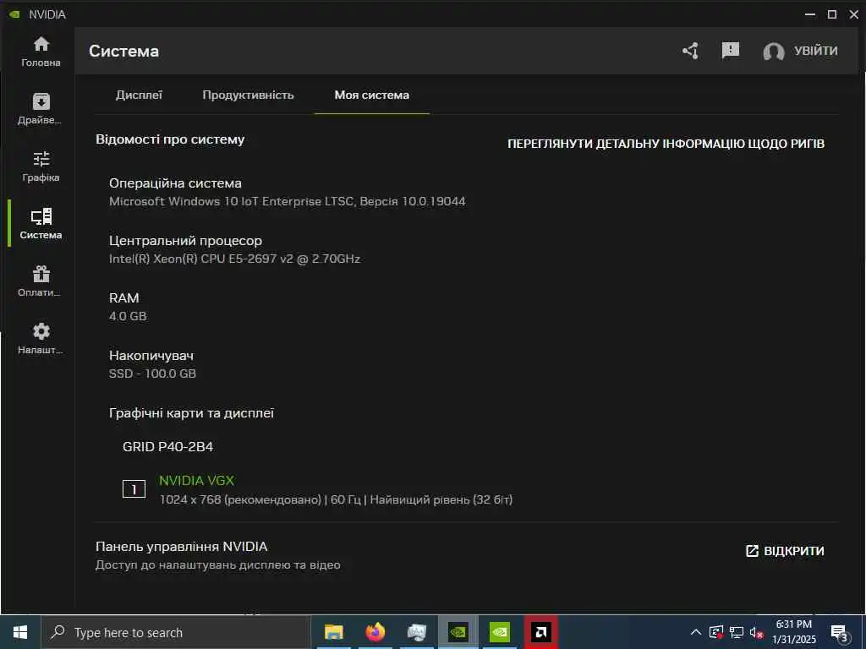The width and height of the screenshot is (866, 649).
Task: Open the Windows Start menu
Action: tap(20, 632)
